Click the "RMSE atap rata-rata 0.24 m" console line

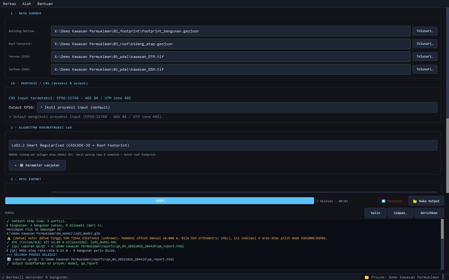click(61, 251)
